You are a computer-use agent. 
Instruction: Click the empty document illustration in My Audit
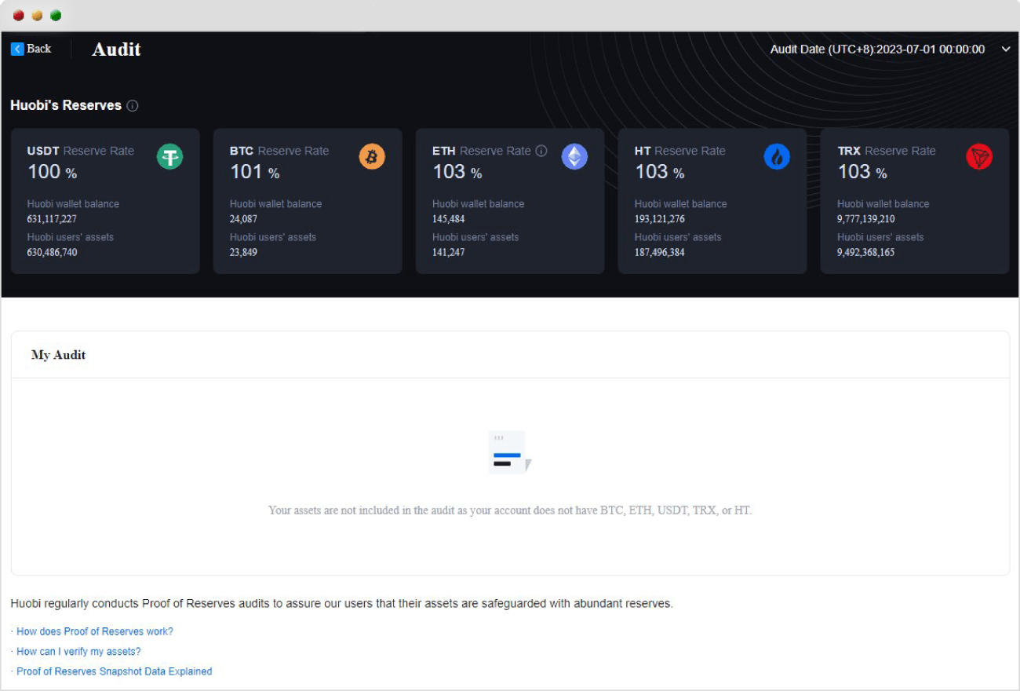pyautogui.click(x=510, y=452)
